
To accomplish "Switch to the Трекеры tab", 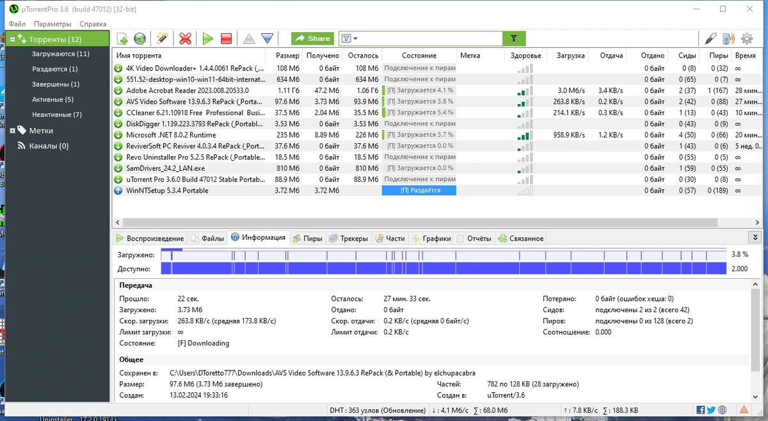I will (x=349, y=239).
